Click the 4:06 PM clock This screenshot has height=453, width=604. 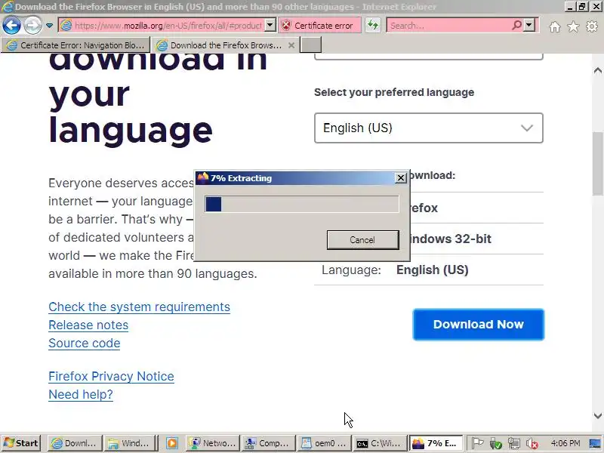(565, 443)
